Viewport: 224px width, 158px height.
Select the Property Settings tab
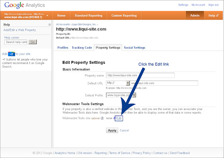pos(108,48)
